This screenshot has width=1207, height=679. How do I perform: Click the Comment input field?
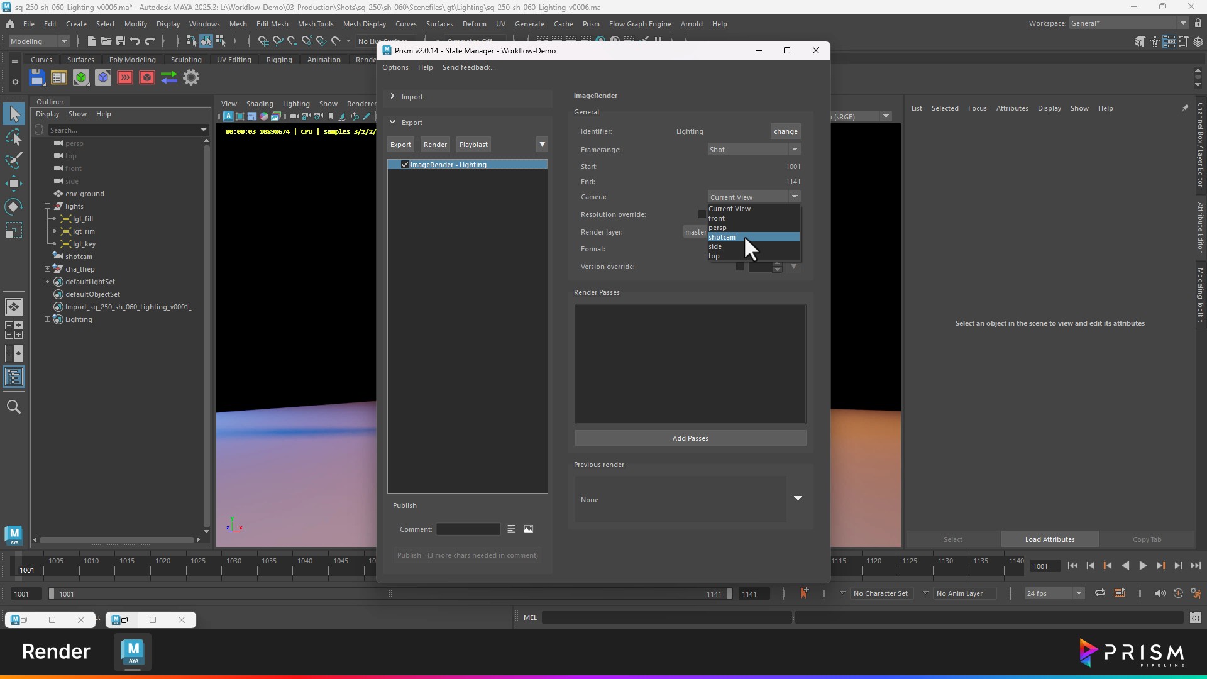tap(468, 529)
